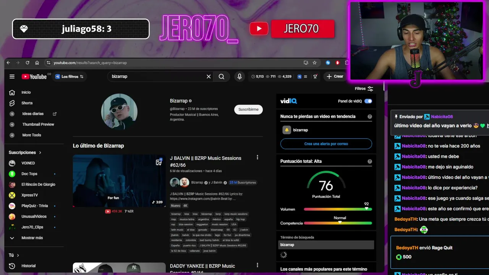Run search with the magnifier button
The width and height of the screenshot is (489, 275).
click(x=222, y=76)
